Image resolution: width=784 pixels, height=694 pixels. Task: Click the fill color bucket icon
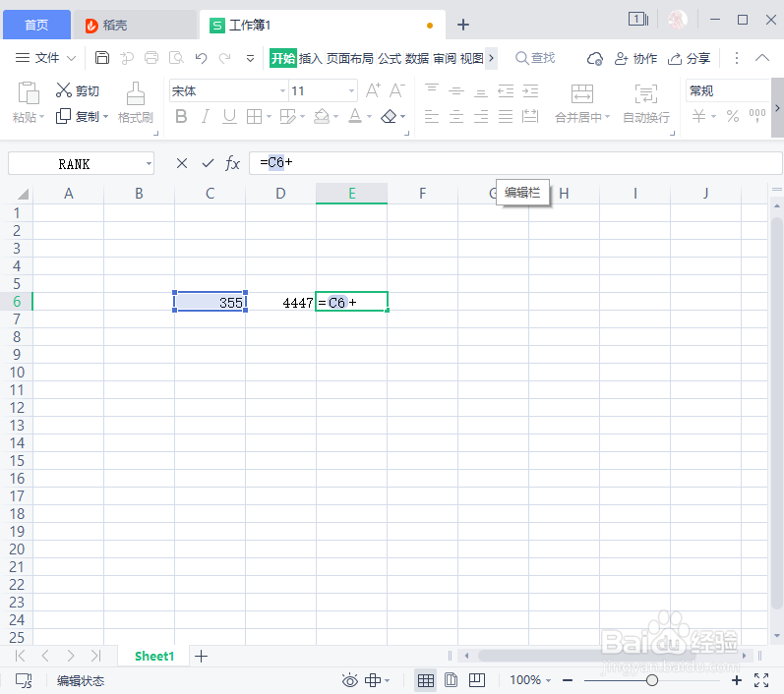[322, 117]
